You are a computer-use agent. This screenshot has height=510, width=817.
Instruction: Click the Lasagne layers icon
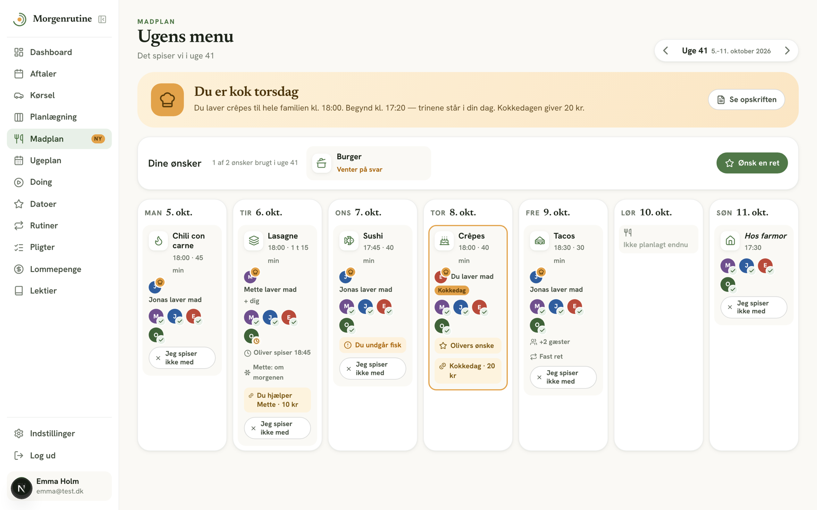254,241
